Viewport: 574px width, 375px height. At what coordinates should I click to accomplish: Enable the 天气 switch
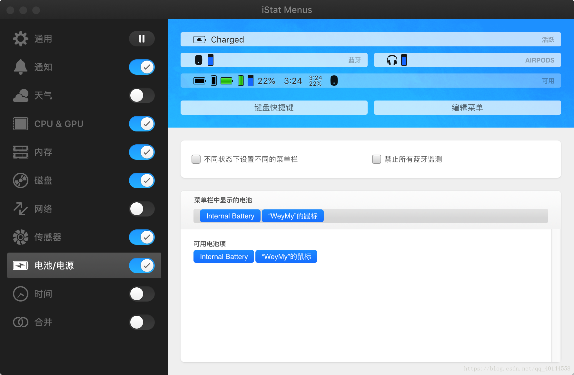(x=142, y=95)
